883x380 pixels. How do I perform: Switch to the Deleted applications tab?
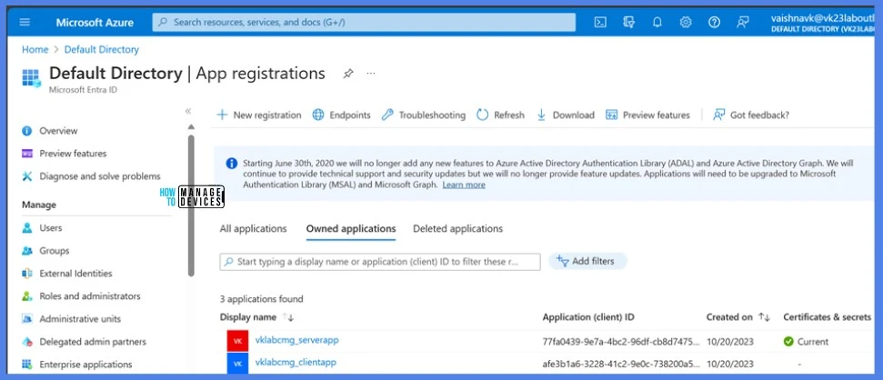point(457,228)
